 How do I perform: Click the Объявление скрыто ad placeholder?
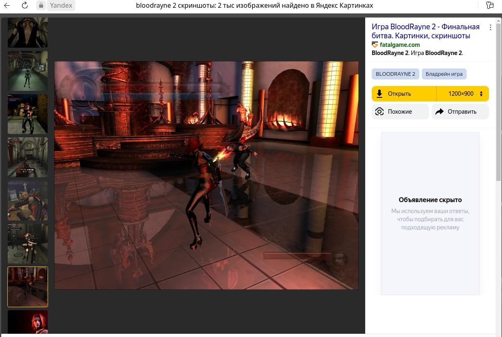click(430, 213)
